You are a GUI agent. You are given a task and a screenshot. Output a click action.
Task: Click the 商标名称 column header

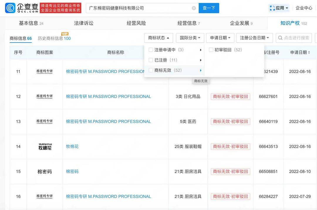[115, 52]
